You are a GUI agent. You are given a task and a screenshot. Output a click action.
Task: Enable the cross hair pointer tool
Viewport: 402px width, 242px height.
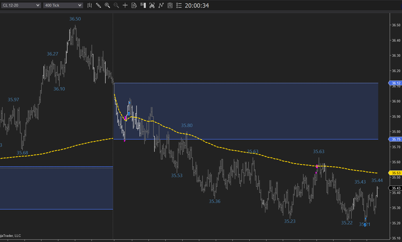click(125, 5)
